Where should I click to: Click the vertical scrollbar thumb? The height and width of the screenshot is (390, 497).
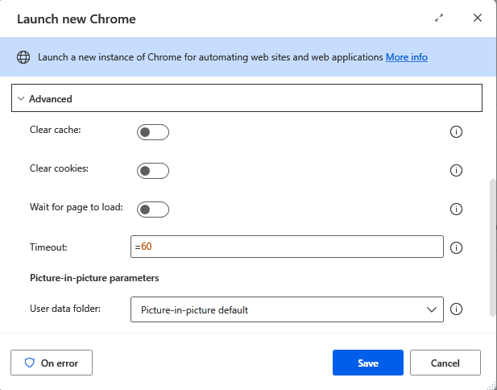coord(492,247)
